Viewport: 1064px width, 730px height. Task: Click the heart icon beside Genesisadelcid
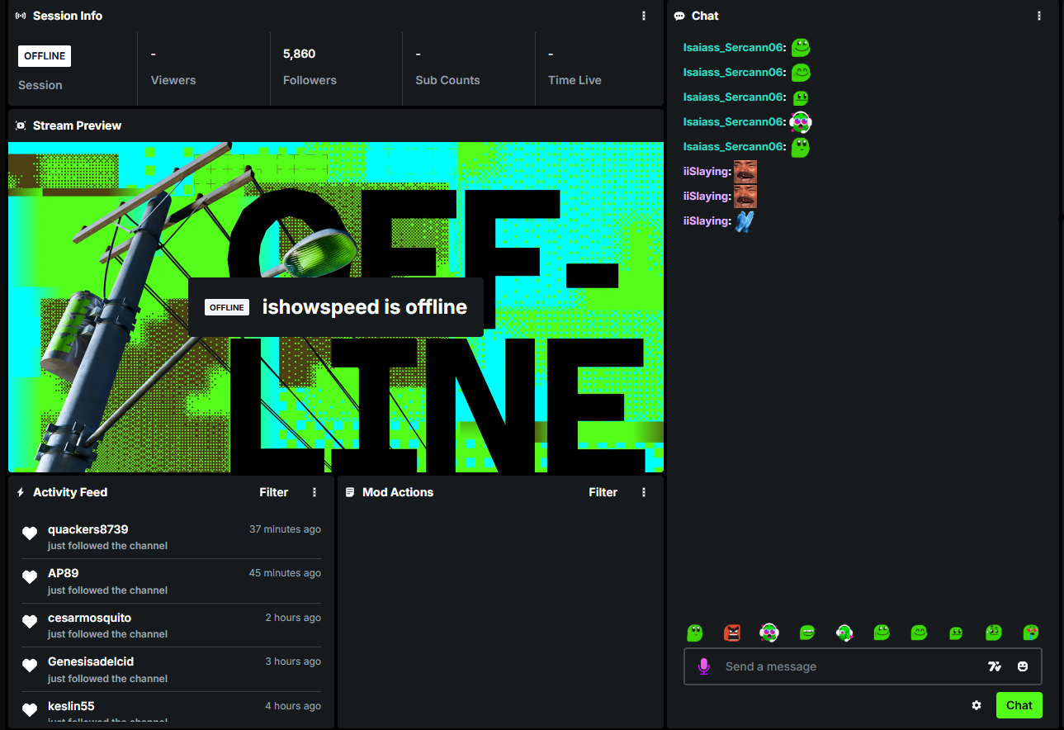point(30,666)
